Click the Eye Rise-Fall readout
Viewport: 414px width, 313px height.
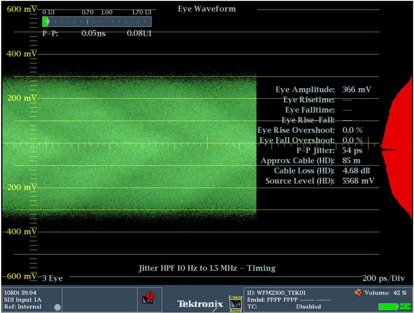(x=317, y=120)
